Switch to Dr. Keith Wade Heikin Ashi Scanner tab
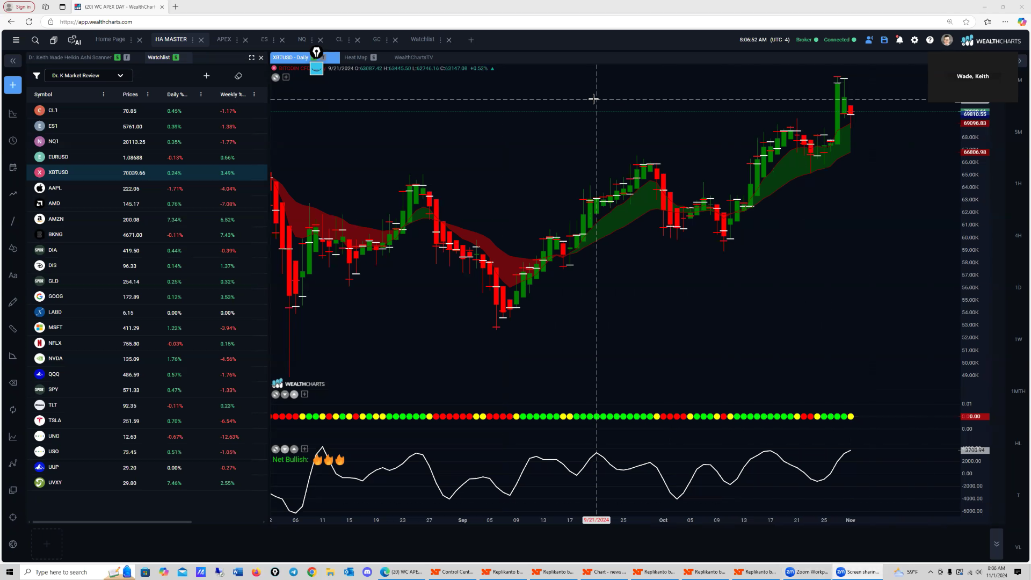Viewport: 1031px width, 580px height. (x=70, y=57)
